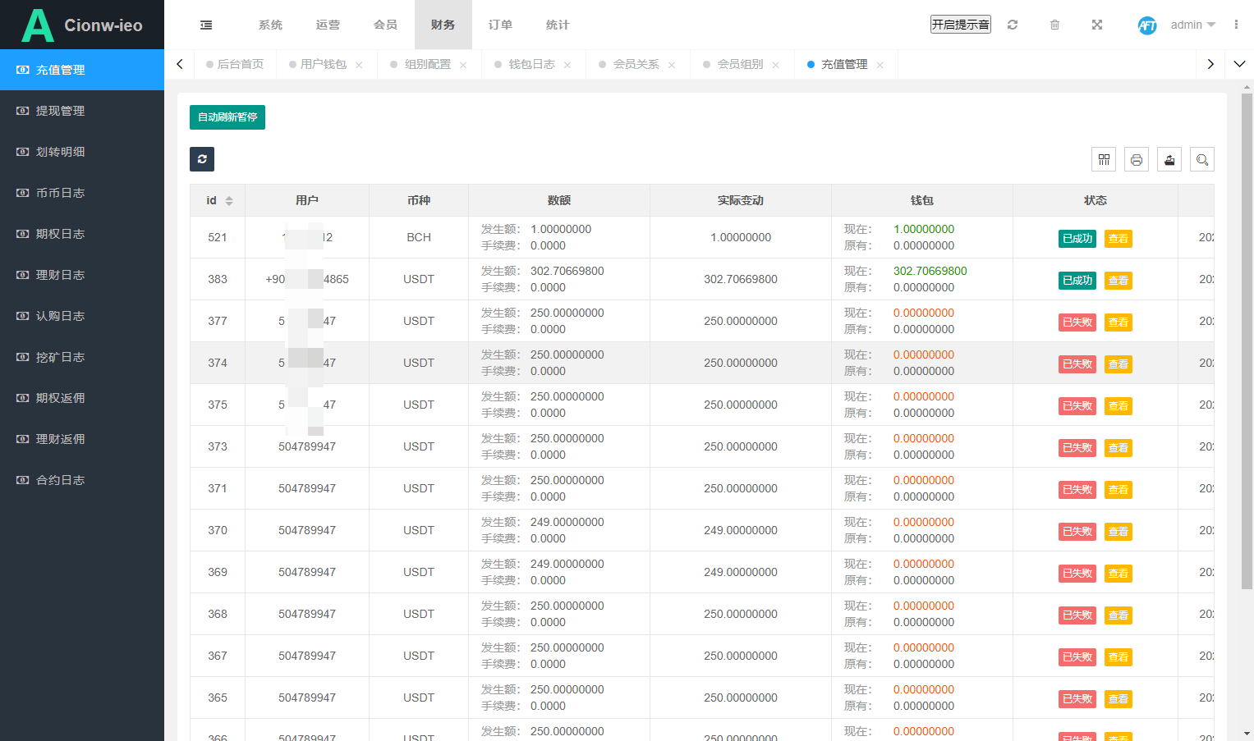Viewport: 1254px width, 741px height.
Task: Print the table using the printer icon
Action: point(1137,159)
